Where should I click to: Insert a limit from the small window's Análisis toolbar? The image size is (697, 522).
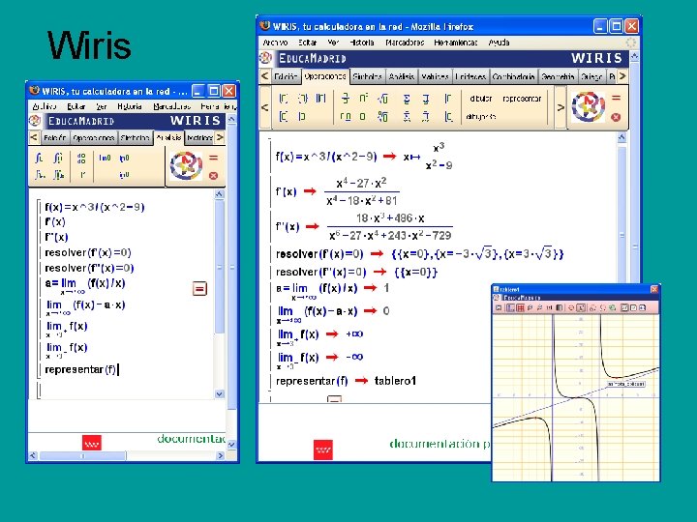pyautogui.click(x=105, y=158)
